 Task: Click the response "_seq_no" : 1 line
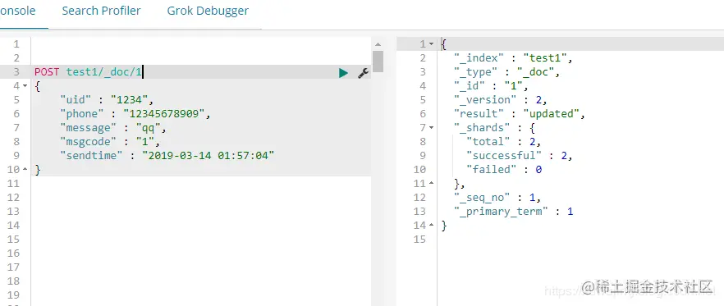[x=497, y=198]
